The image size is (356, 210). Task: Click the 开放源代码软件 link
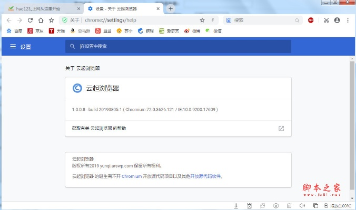(x=206, y=176)
